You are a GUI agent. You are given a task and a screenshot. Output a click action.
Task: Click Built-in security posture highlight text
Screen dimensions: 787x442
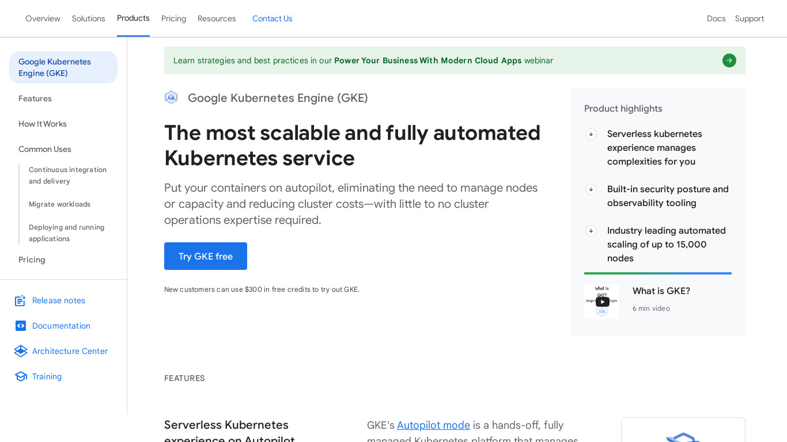pyautogui.click(x=668, y=196)
